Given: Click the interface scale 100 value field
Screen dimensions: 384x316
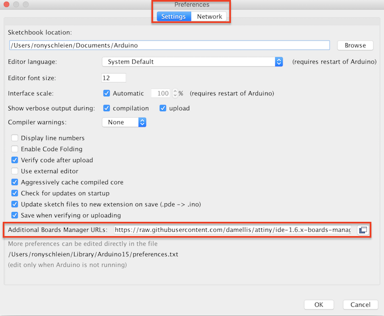Looking at the screenshot, I should click(160, 93).
